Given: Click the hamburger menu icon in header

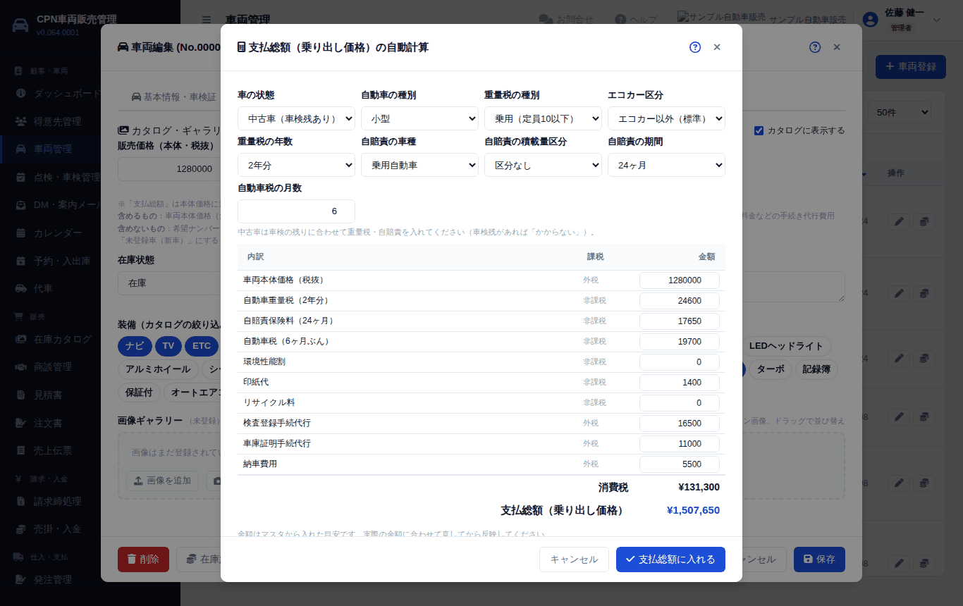Looking at the screenshot, I should 206,20.
